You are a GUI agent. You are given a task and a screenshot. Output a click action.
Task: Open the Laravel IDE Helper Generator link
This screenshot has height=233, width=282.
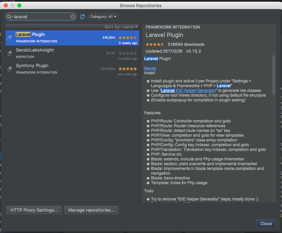(x=188, y=91)
